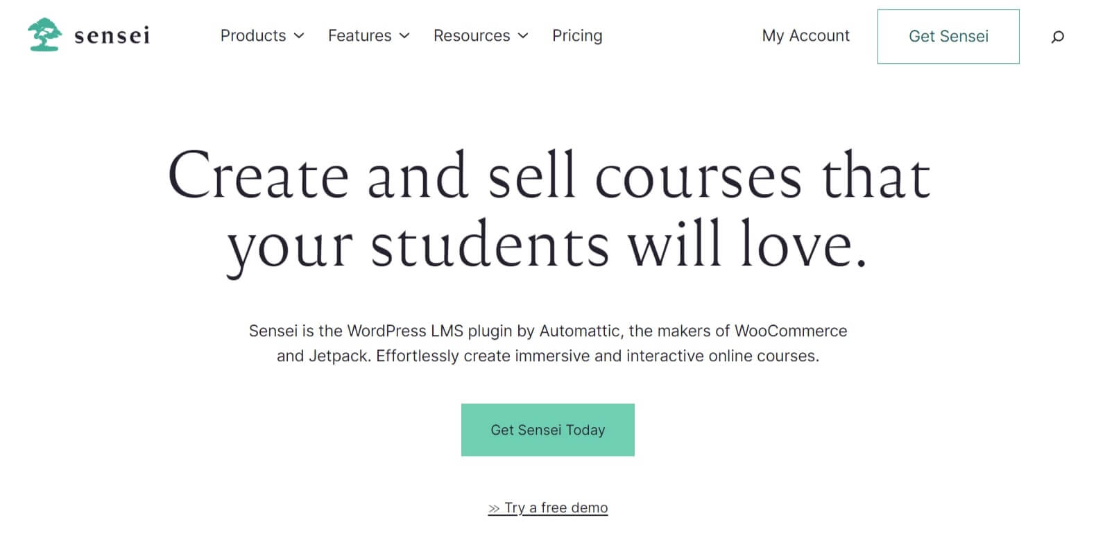
Task: Open the search magnifier icon
Action: [1057, 37]
